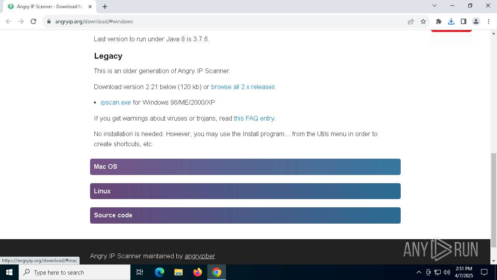Select the Legacy heading text
The height and width of the screenshot is (280, 497).
(x=108, y=56)
